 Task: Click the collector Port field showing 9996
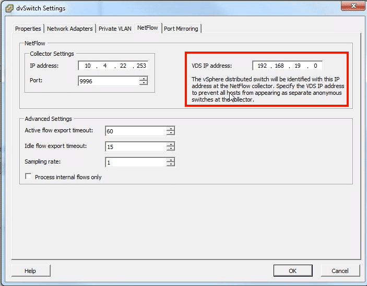click(109, 81)
